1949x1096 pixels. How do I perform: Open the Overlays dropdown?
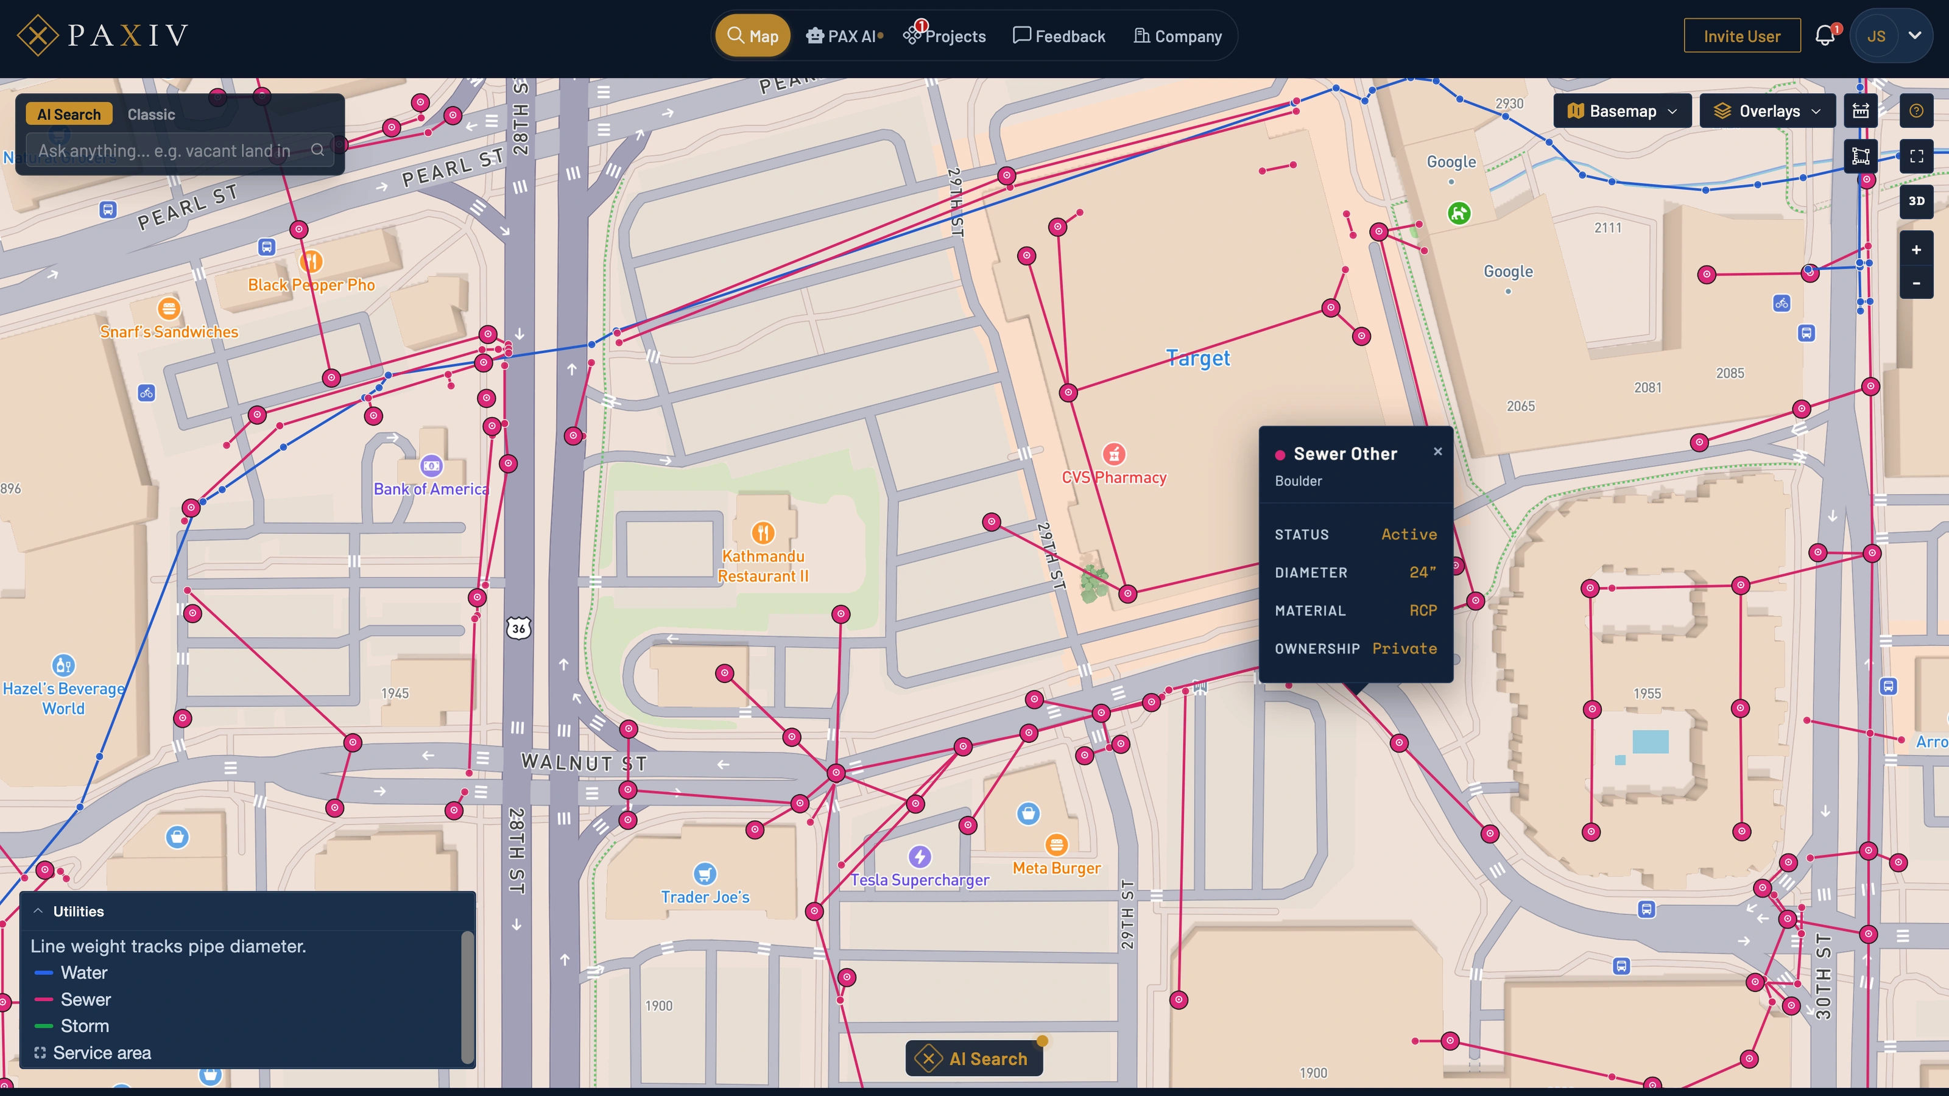[x=1767, y=111]
